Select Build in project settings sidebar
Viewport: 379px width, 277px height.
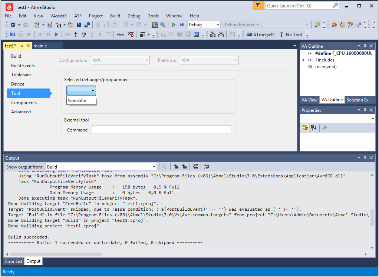[x=16, y=56]
